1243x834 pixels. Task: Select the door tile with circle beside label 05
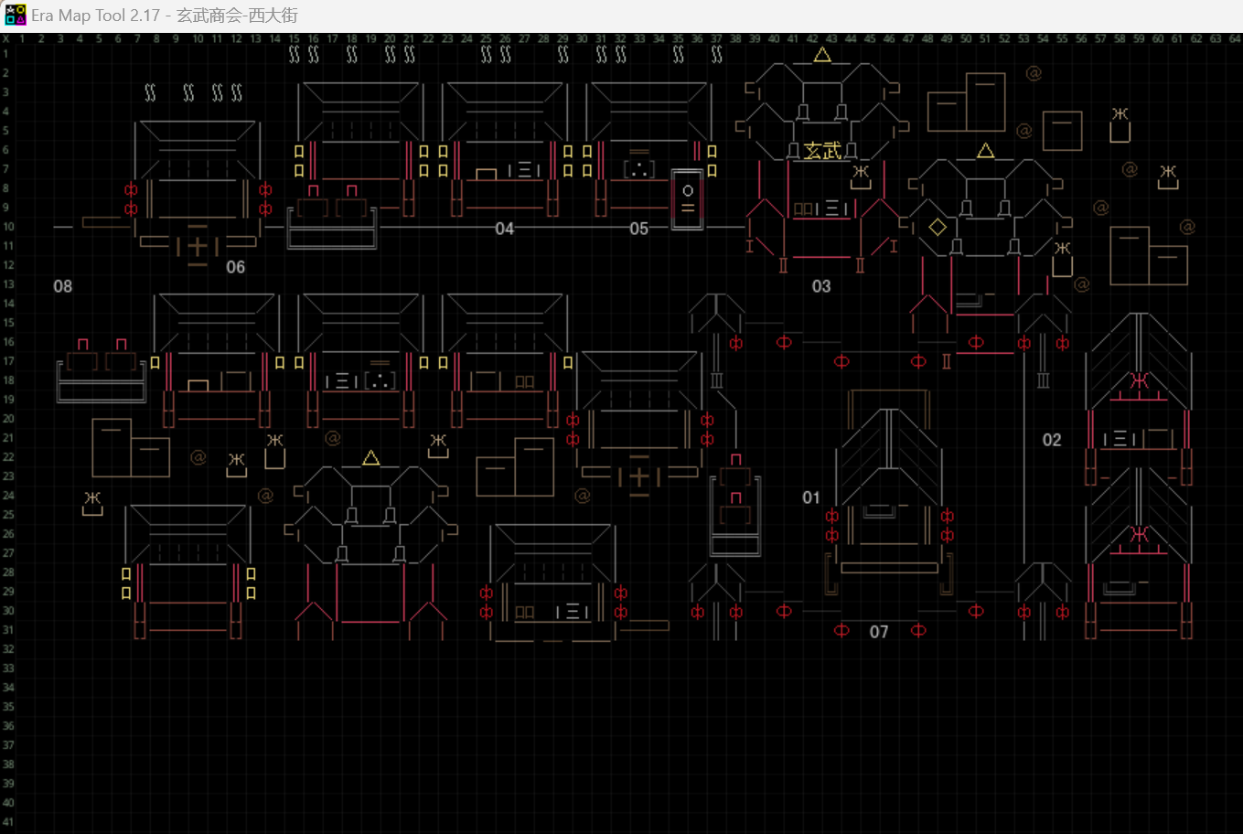click(x=688, y=198)
